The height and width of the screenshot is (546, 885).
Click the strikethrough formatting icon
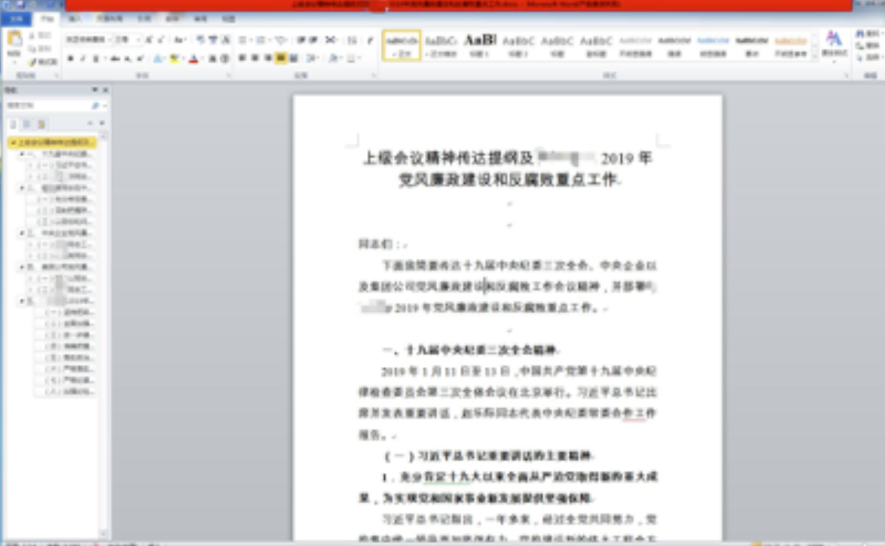115,59
